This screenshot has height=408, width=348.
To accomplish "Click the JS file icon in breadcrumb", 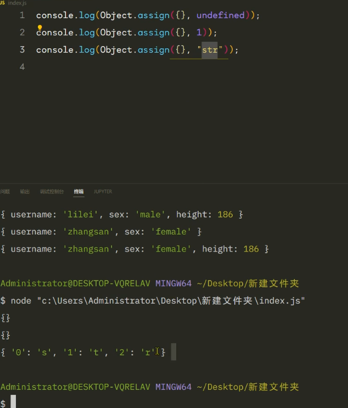I will click(3, 3).
